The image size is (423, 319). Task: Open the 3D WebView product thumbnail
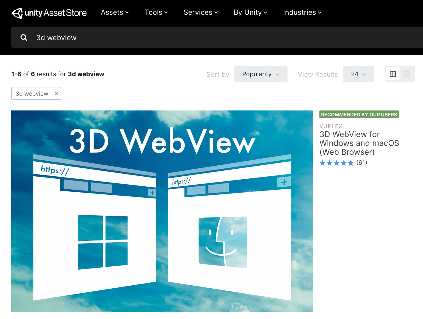tap(162, 211)
